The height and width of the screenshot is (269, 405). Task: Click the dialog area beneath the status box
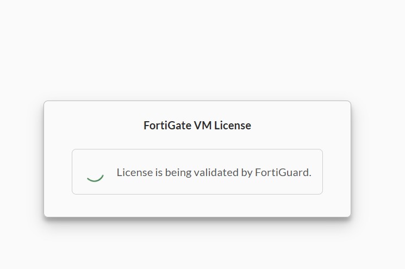click(x=197, y=205)
